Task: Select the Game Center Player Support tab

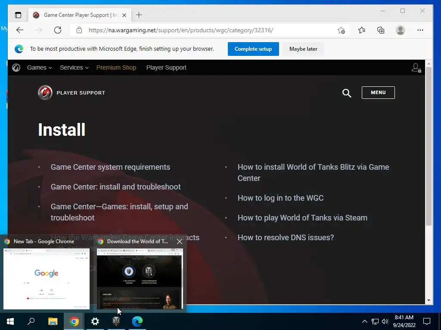Action: coord(80,15)
